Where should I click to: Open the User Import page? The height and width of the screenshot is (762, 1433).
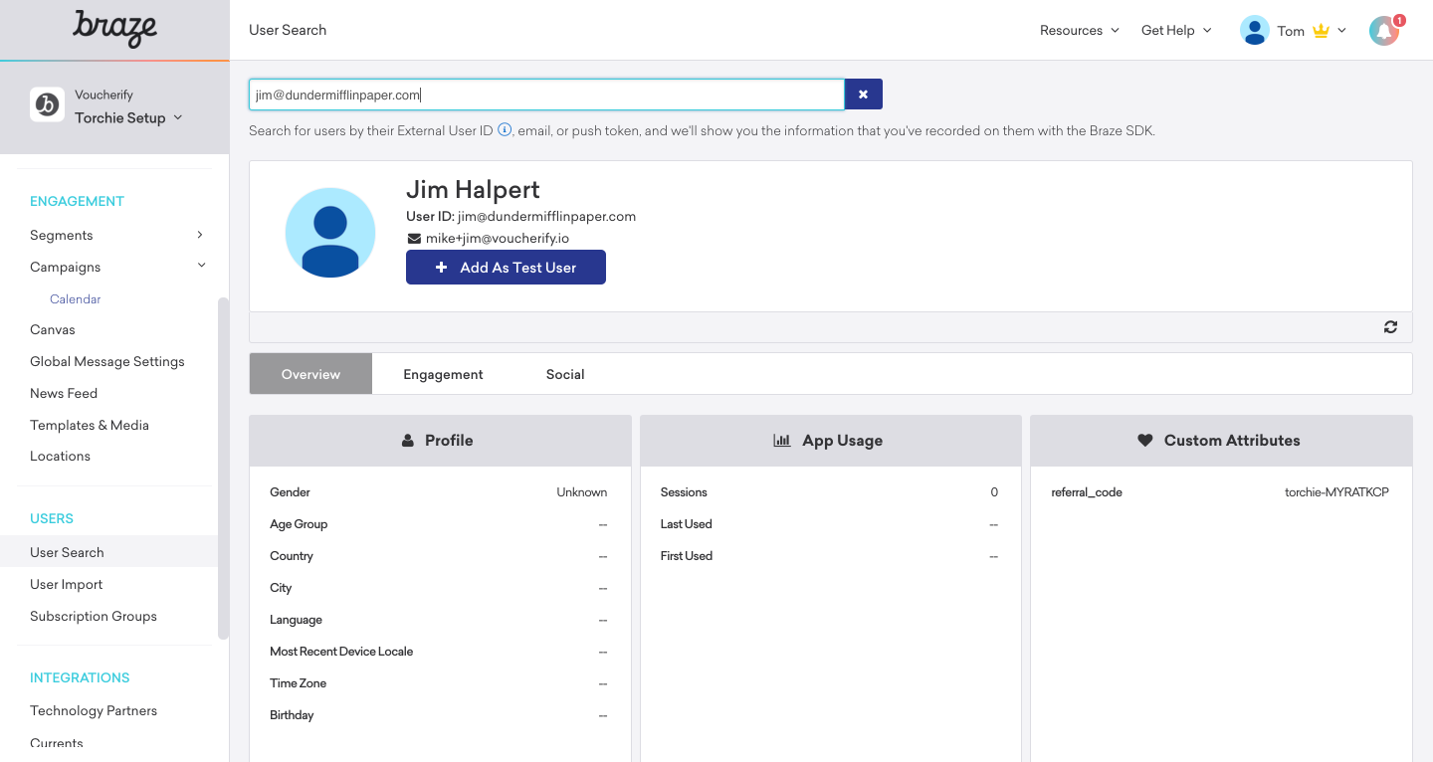pos(67,584)
